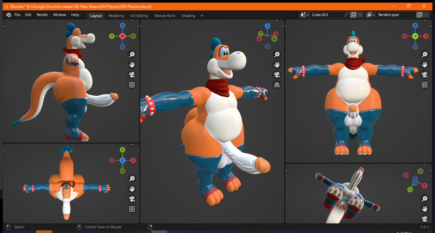Expand sidebar arrow on center viewport's right edge
Image resolution: width=435 pixels, height=233 pixels.
[x=283, y=26]
